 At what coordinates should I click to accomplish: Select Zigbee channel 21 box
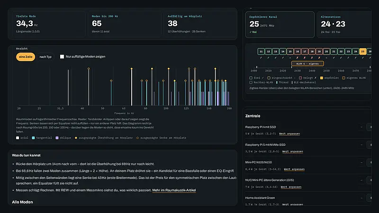(x=334, y=52)
